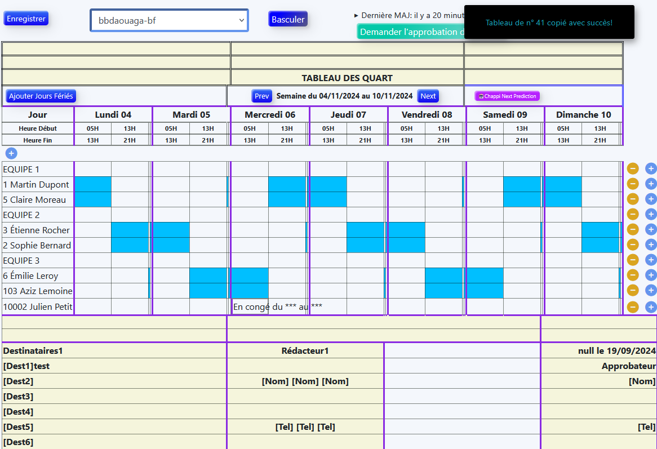Toggle Émilie Leroy's Mardi 05 13H shift cell

point(208,275)
